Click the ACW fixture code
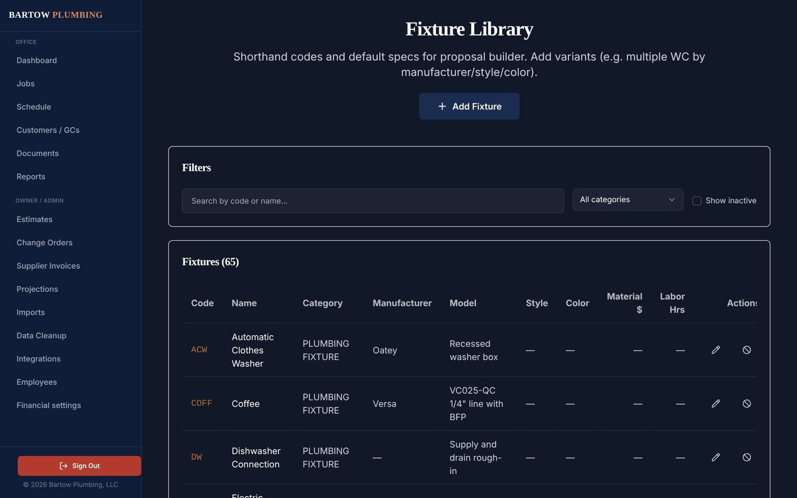 click(199, 350)
